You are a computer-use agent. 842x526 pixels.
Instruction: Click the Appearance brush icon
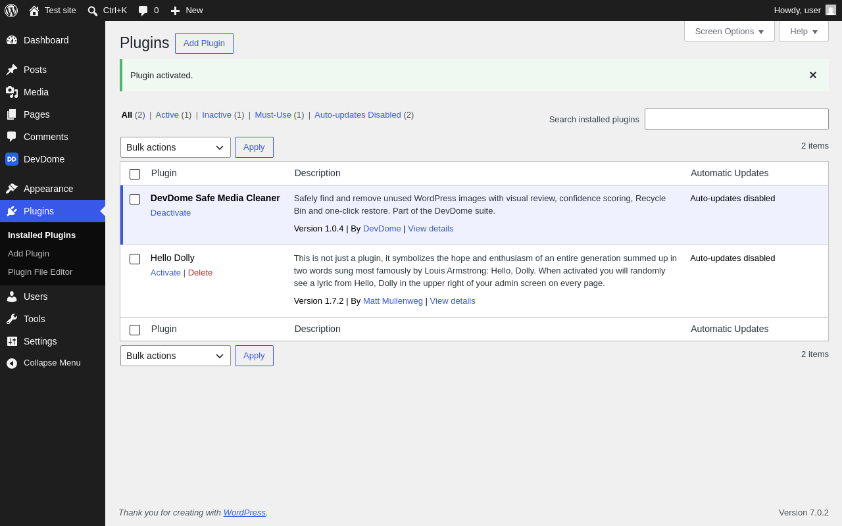pos(12,189)
